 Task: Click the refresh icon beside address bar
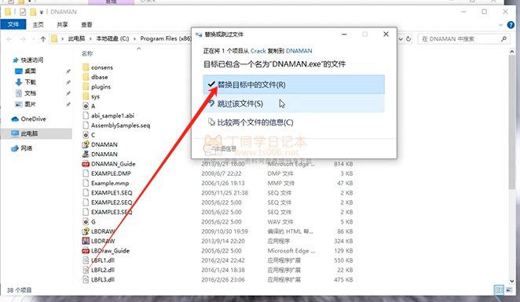pos(408,38)
